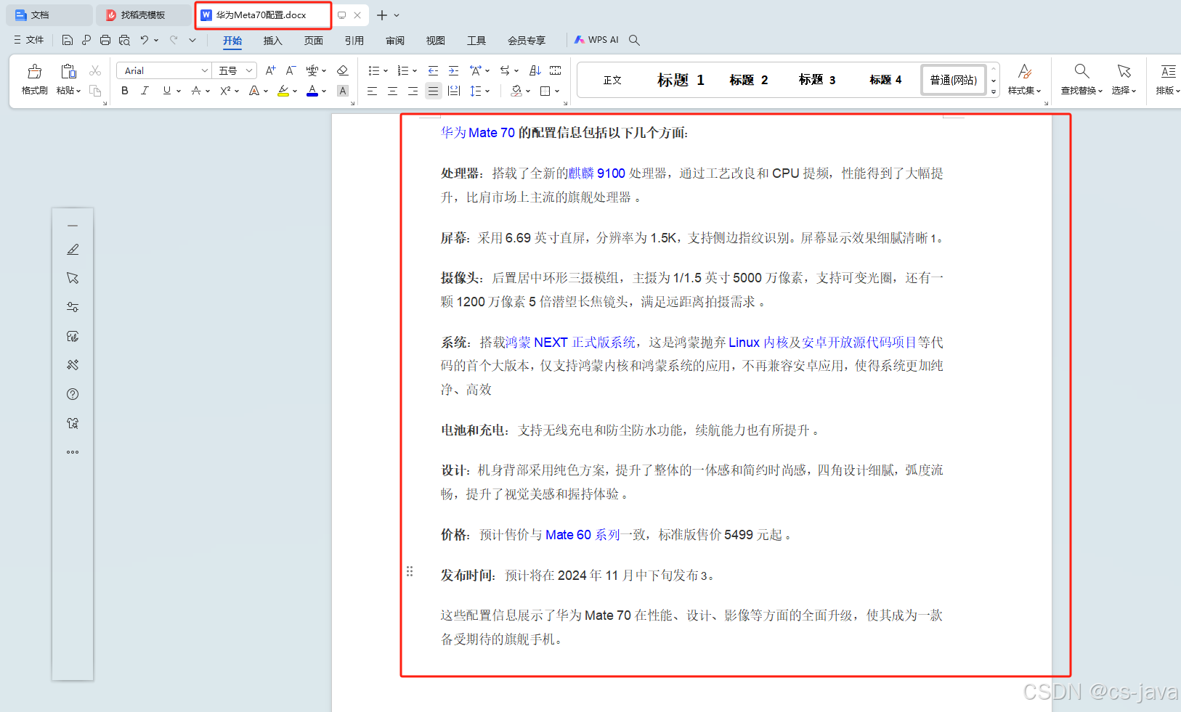Screen dimensions: 1181x712
Task: Open the line spacing dropdown arrow
Action: pyautogui.click(x=487, y=91)
